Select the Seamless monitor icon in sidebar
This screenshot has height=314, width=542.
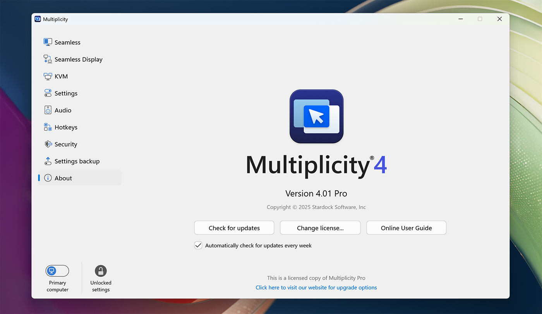click(x=47, y=42)
